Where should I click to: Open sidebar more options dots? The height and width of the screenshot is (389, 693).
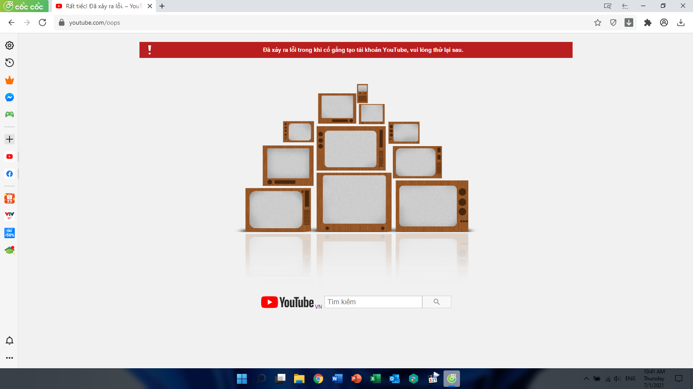(x=10, y=358)
